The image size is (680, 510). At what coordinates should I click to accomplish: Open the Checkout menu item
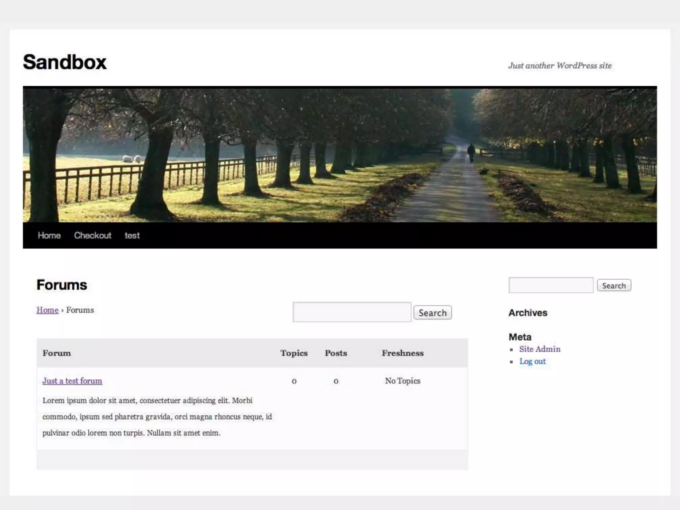[93, 235]
